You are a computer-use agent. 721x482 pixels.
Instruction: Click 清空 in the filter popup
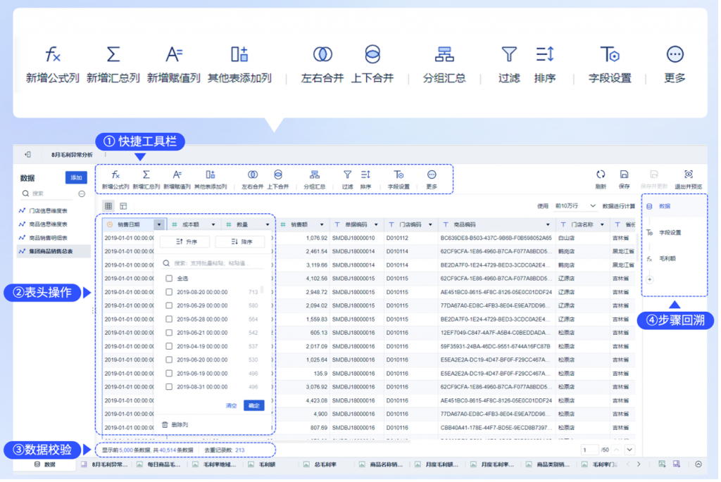231,406
